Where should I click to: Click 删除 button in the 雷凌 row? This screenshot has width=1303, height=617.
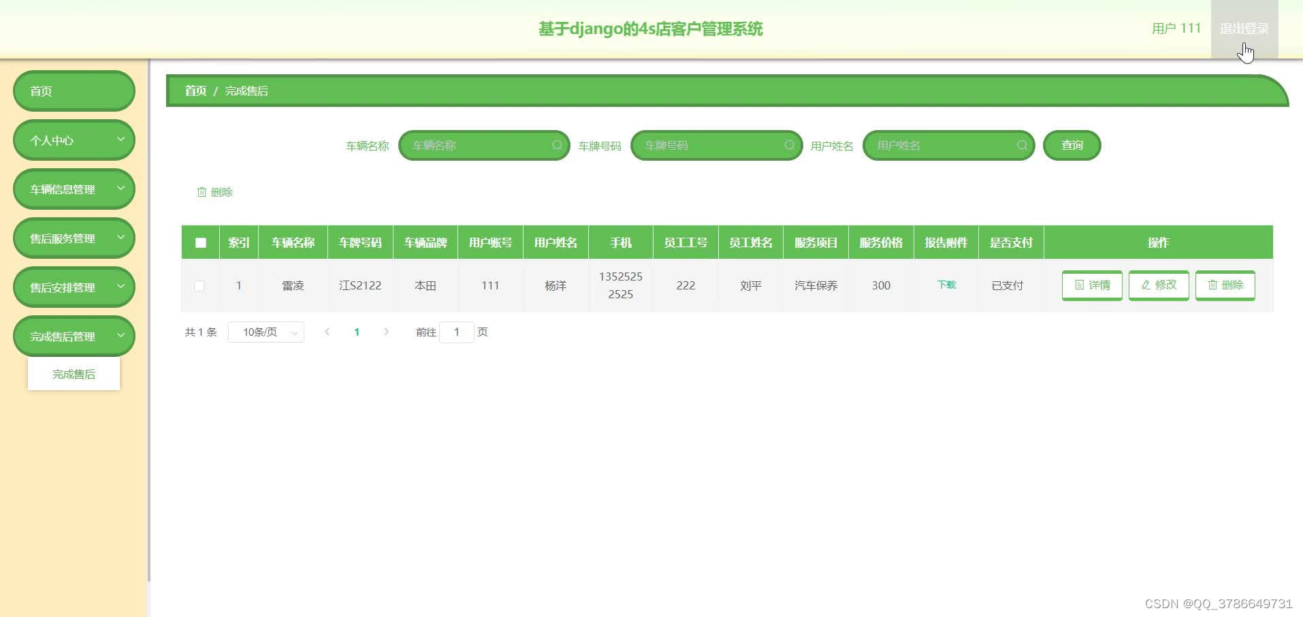click(1225, 285)
